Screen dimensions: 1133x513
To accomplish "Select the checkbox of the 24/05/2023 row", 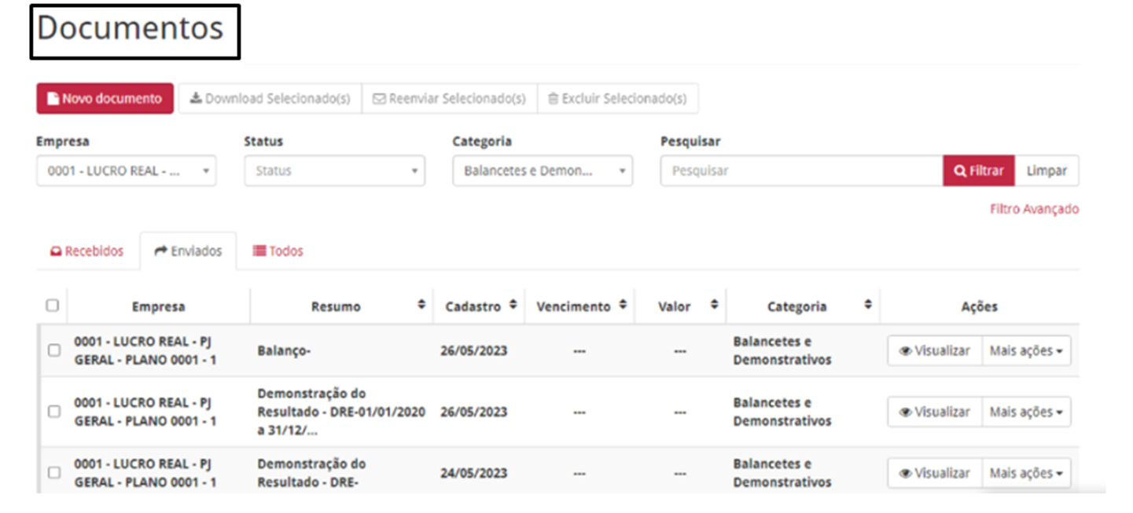I will [x=54, y=473].
